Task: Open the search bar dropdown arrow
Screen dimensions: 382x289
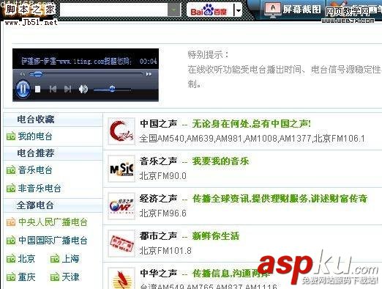Action: pyautogui.click(x=173, y=10)
